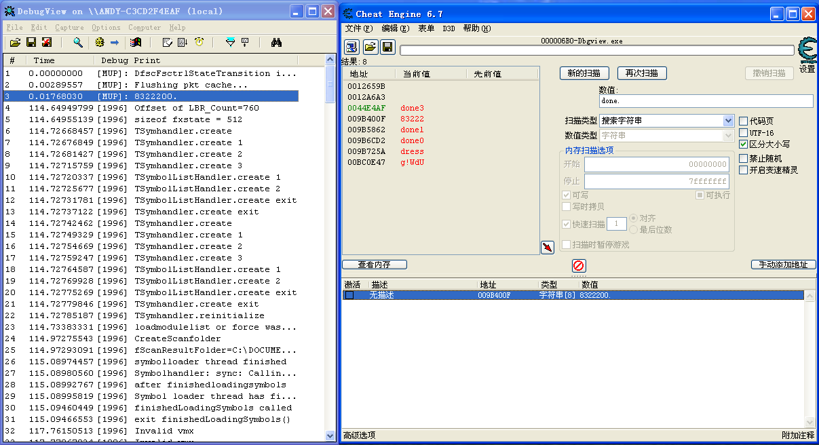
Task: Open Cheat Engine's 表单 menu
Action: click(x=426, y=28)
